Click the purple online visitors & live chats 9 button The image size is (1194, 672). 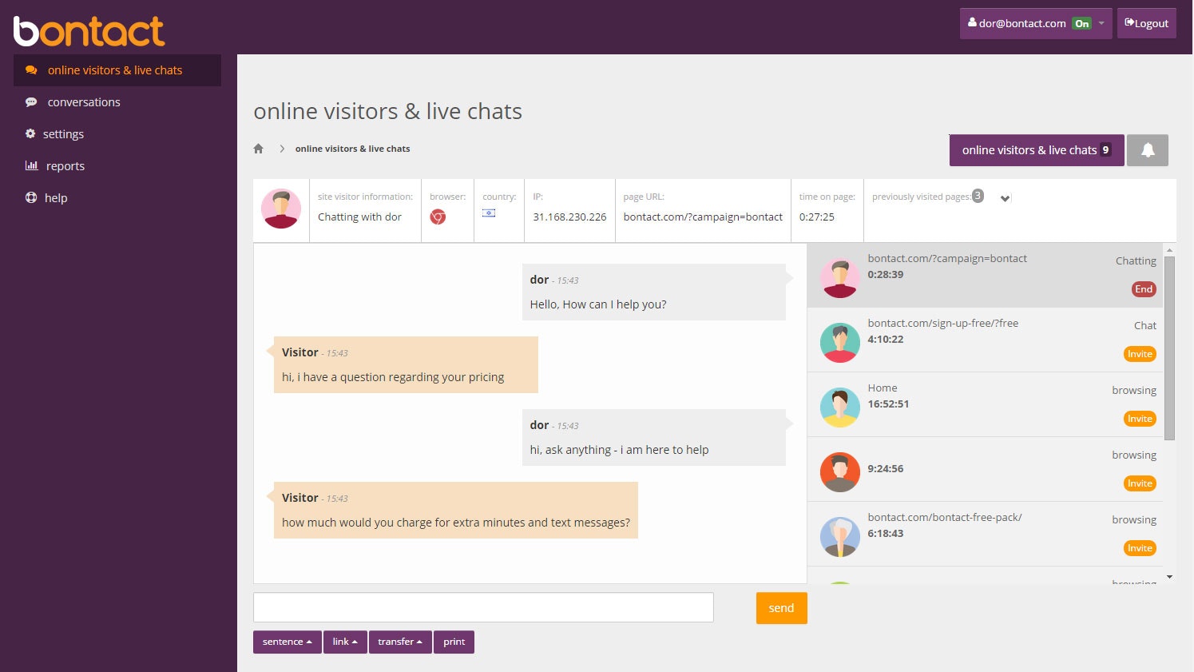click(1036, 150)
